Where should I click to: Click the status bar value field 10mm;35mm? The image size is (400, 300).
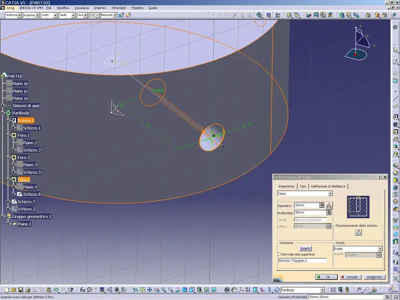(x=346, y=297)
